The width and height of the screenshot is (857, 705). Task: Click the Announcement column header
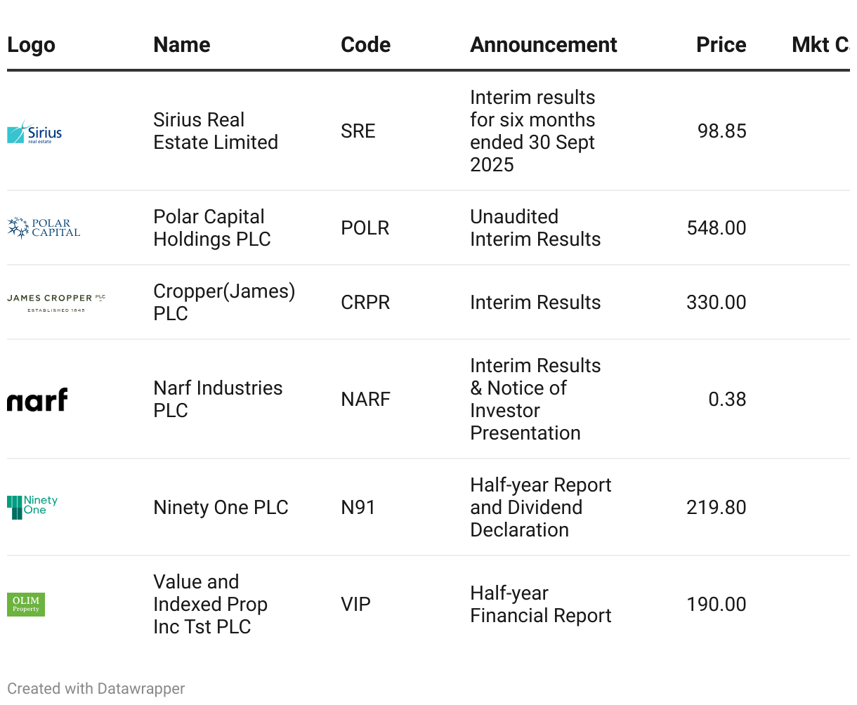[543, 45]
